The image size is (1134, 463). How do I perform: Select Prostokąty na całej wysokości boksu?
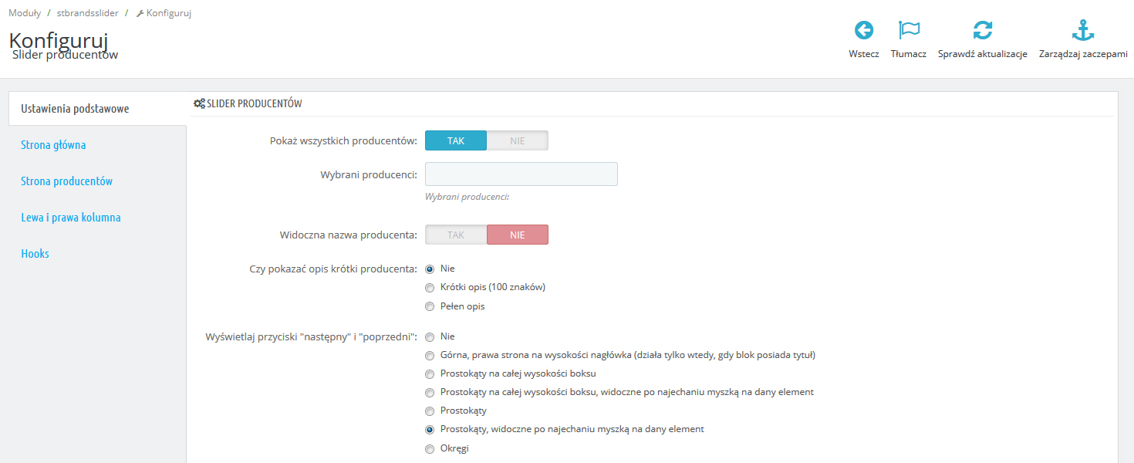[x=430, y=373]
